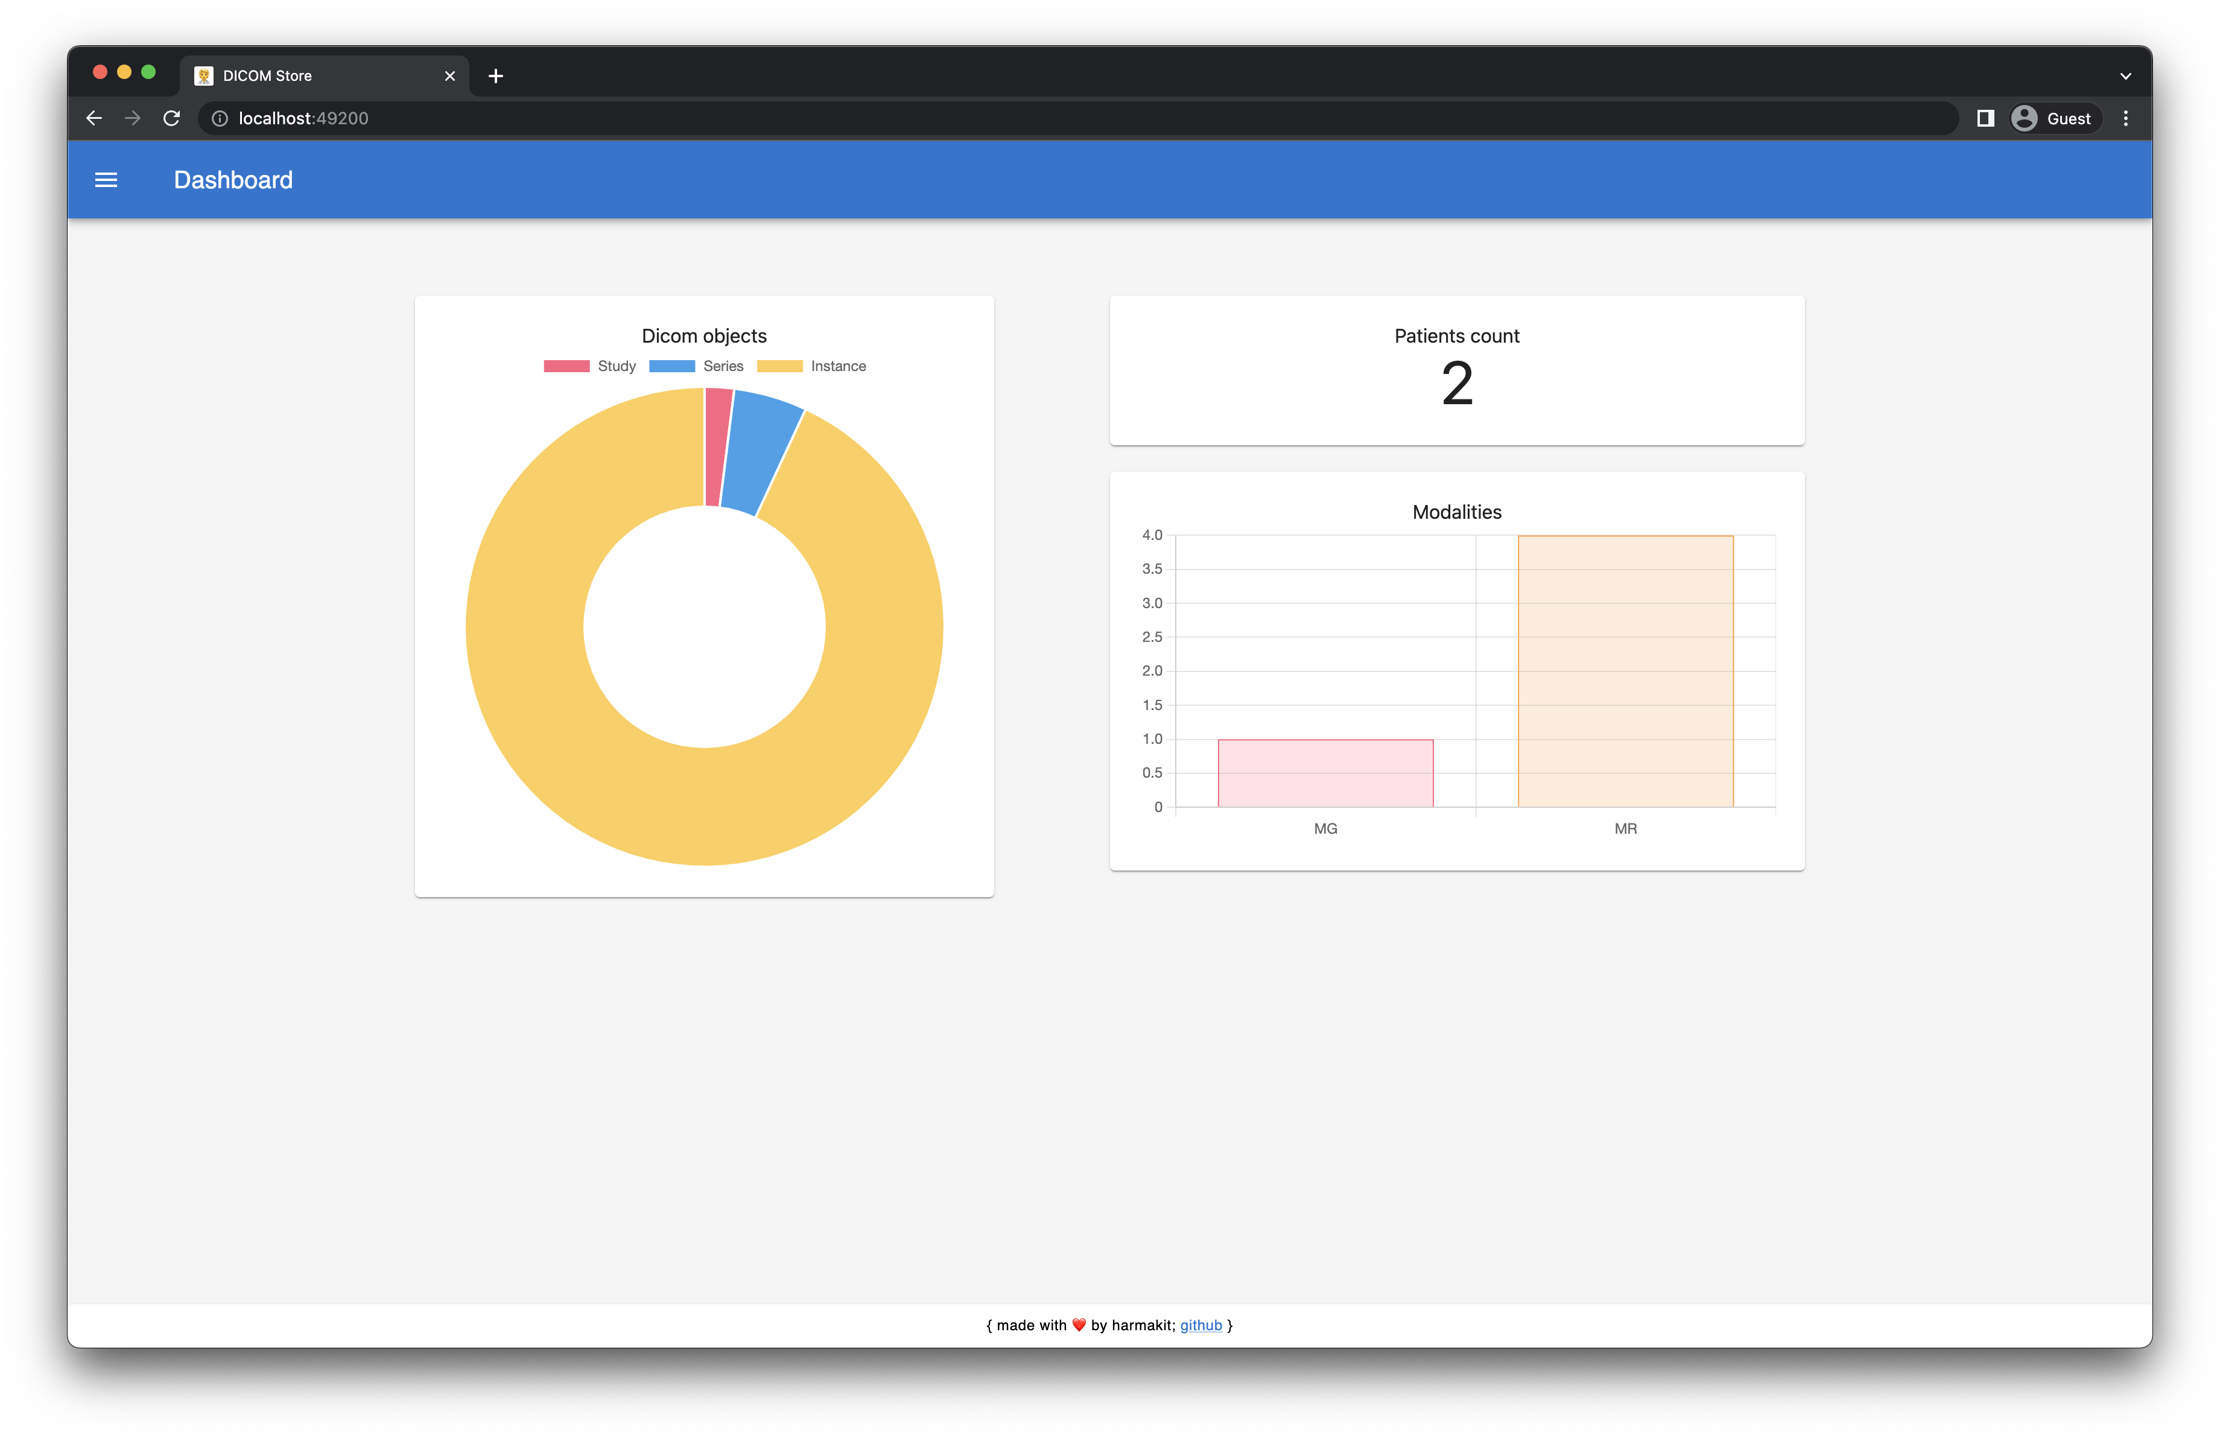Expand the tab search chevron dropdown

pyautogui.click(x=2126, y=77)
